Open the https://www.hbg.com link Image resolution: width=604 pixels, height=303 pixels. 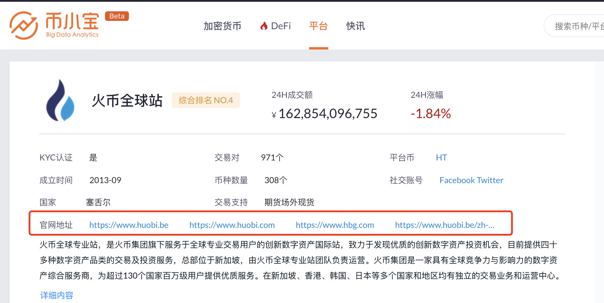(335, 225)
